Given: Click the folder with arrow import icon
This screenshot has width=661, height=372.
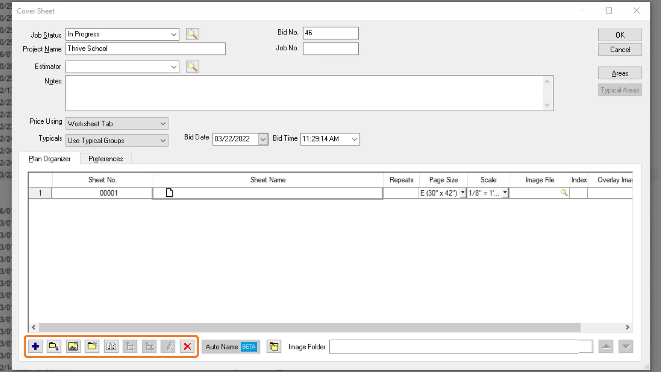Looking at the screenshot, I should click(x=54, y=346).
